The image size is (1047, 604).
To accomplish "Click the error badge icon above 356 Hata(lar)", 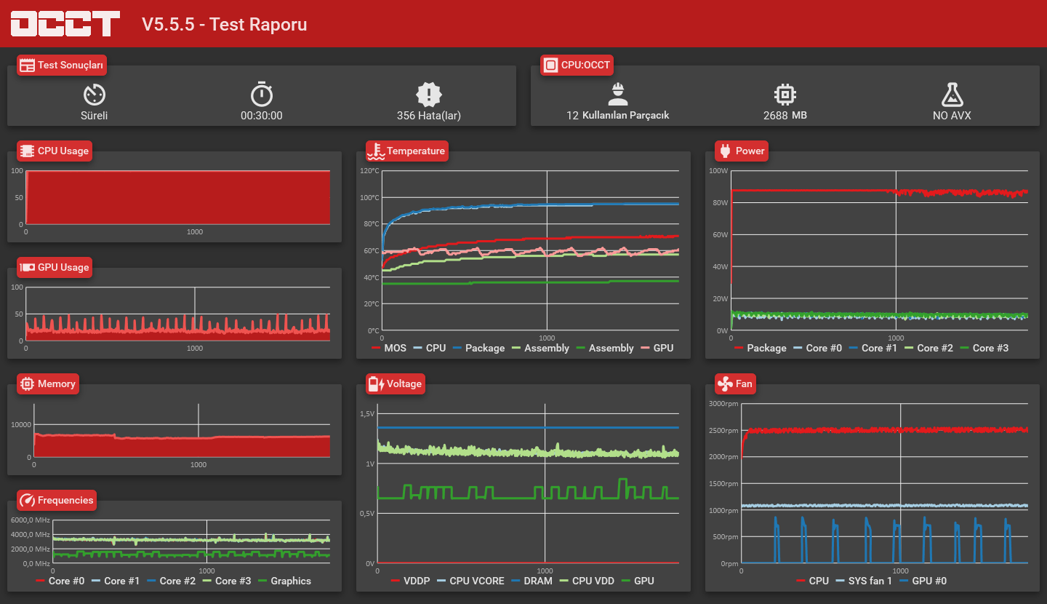I will coord(429,94).
